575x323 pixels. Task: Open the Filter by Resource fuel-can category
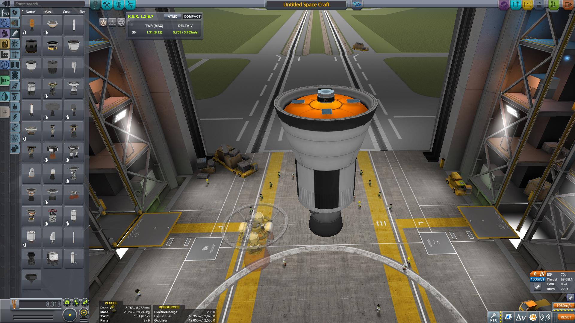pyautogui.click(x=5, y=44)
